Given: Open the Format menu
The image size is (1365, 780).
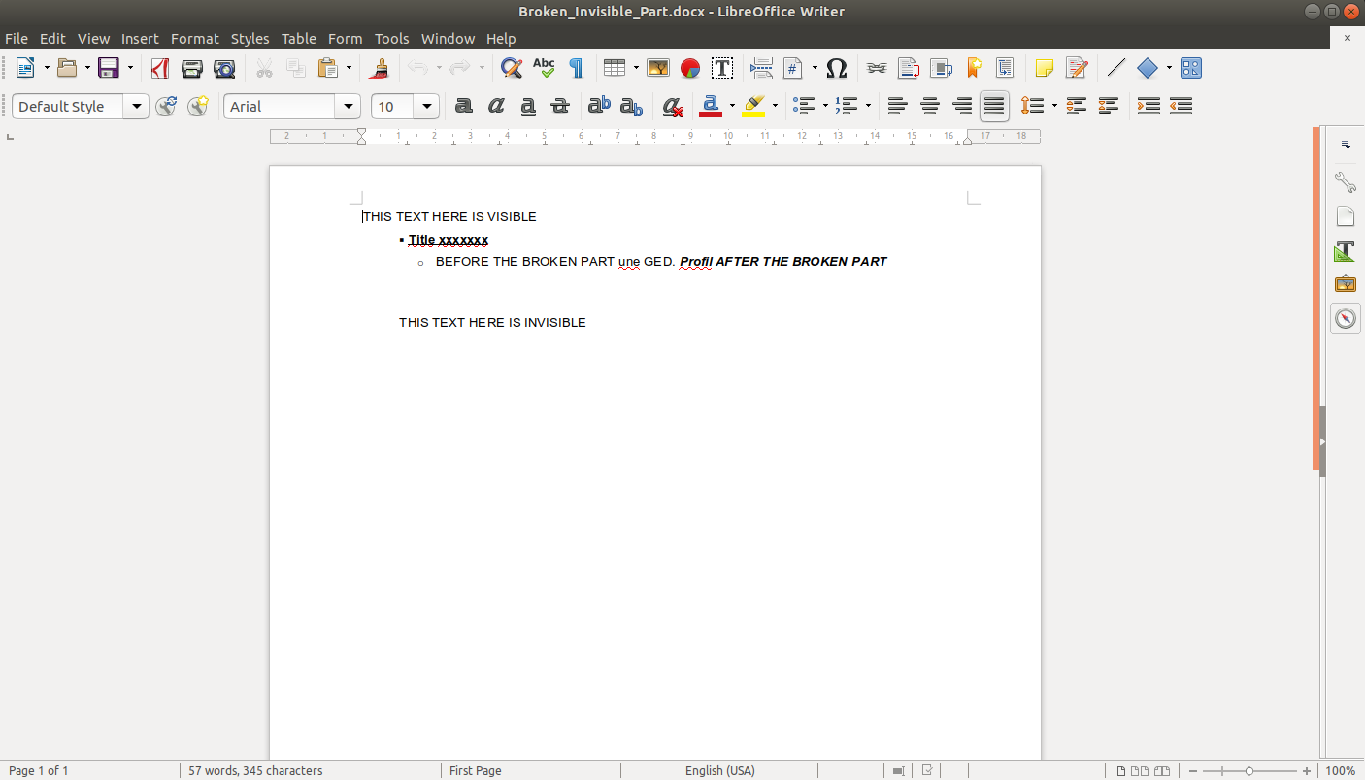Looking at the screenshot, I should pyautogui.click(x=194, y=39).
